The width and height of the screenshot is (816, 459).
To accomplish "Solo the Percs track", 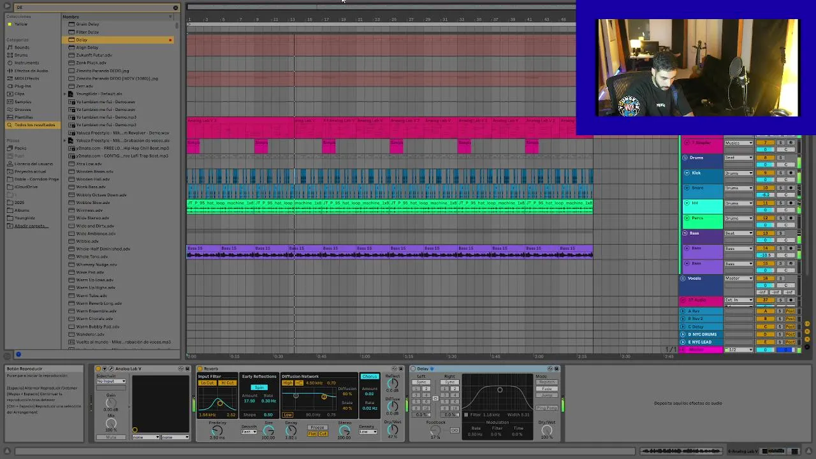I will pyautogui.click(x=780, y=218).
